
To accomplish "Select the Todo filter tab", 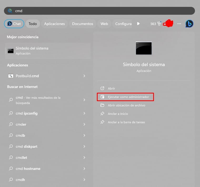I will pos(33,24).
